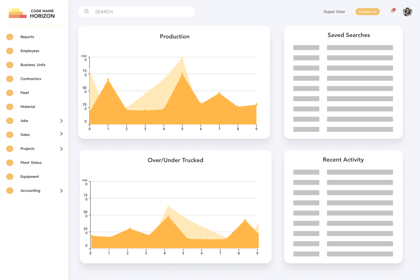This screenshot has height=280, width=420.
Task: Click the peak data point at 5 in Production chart
Action: pos(182,58)
